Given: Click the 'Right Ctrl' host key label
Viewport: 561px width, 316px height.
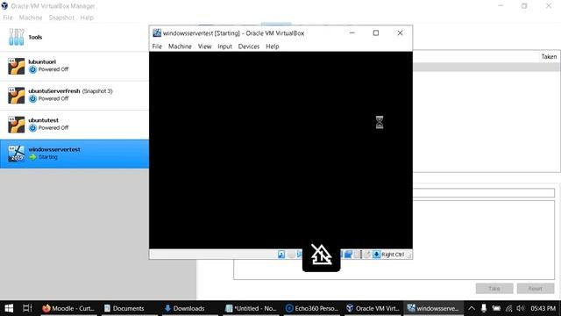Looking at the screenshot, I should pyautogui.click(x=393, y=255).
